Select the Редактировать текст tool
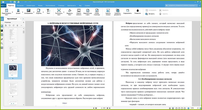202x110 pixels. click(x=6, y=12)
